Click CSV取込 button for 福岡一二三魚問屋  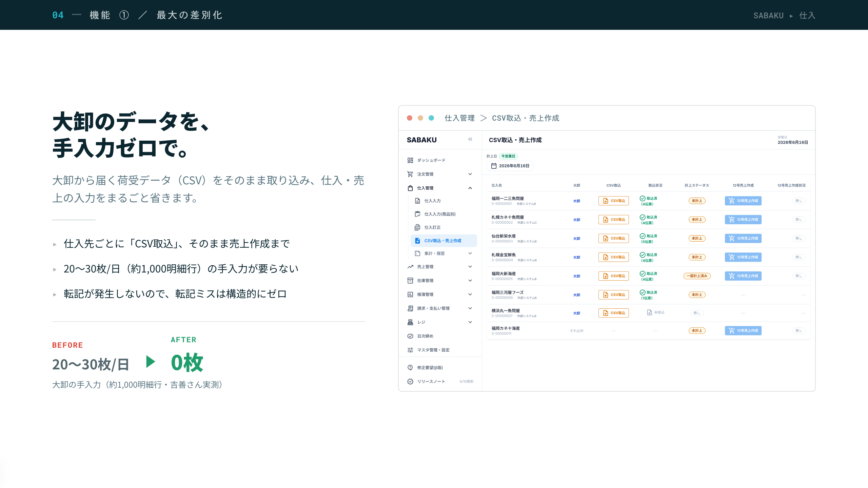[614, 201]
